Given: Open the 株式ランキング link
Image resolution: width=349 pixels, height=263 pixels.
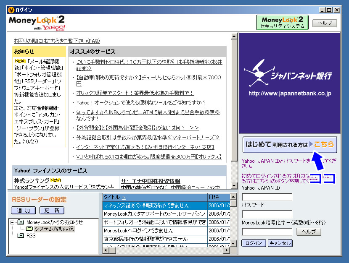Looking at the screenshot, I should 32,180.
